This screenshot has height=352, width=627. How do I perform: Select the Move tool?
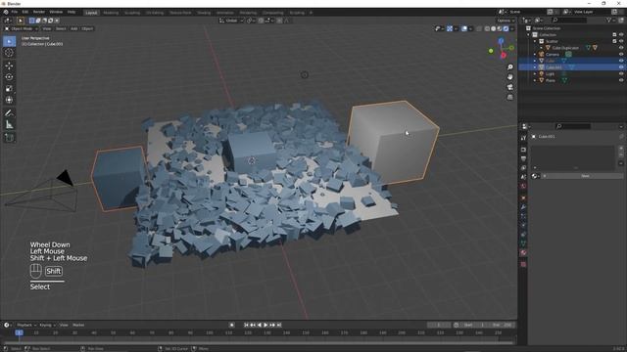point(9,66)
